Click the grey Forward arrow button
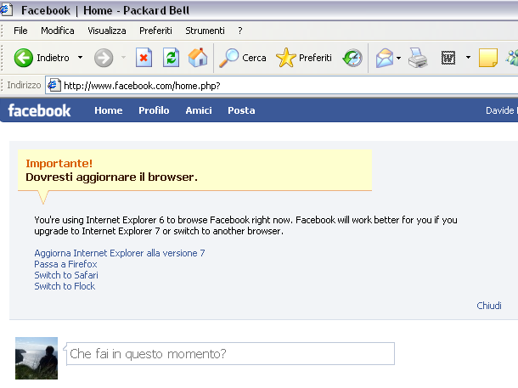 [x=104, y=58]
